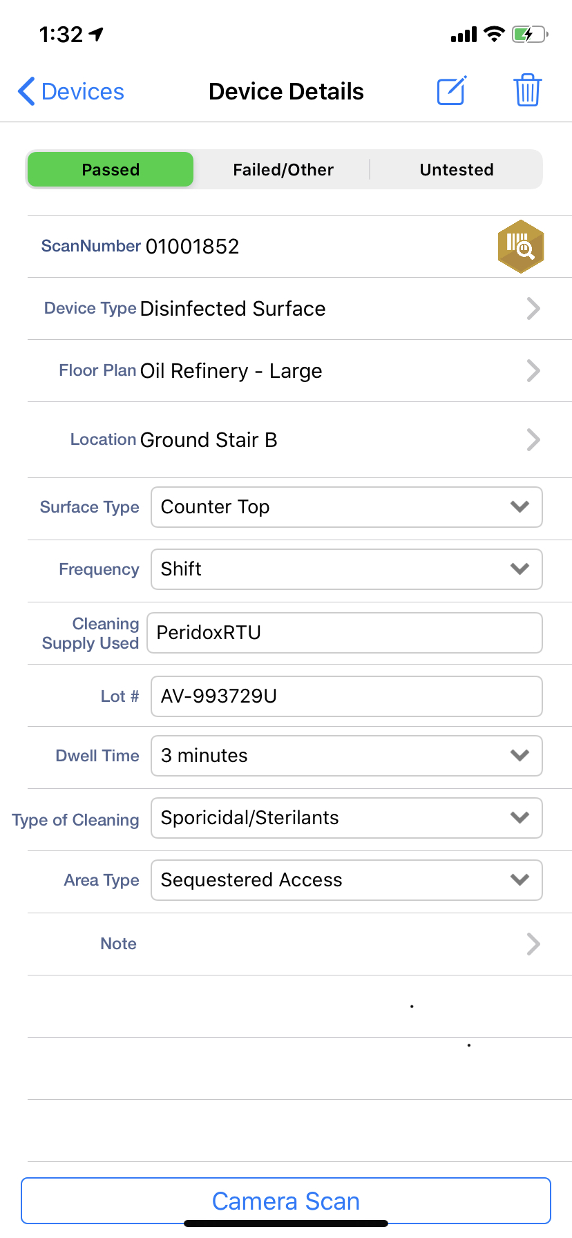Select the Passed status segment
The width and height of the screenshot is (572, 1238).
point(111,170)
